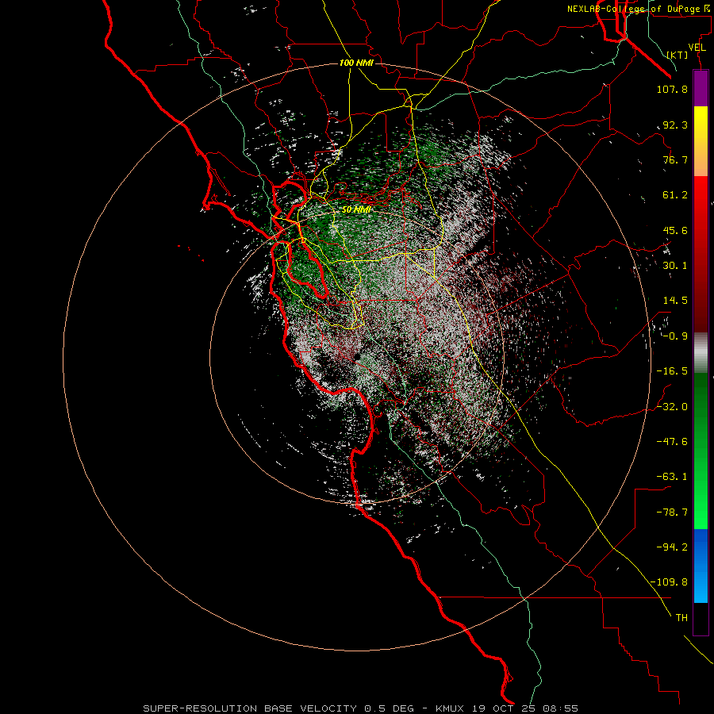Click the -63.1 velocity scale value
714x714 pixels.
[672, 477]
